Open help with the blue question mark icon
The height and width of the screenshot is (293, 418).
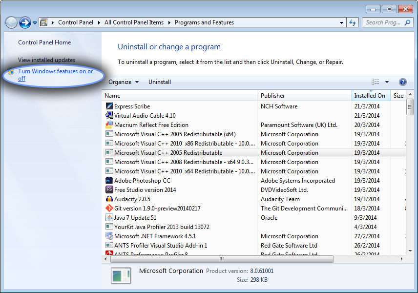pyautogui.click(x=402, y=82)
